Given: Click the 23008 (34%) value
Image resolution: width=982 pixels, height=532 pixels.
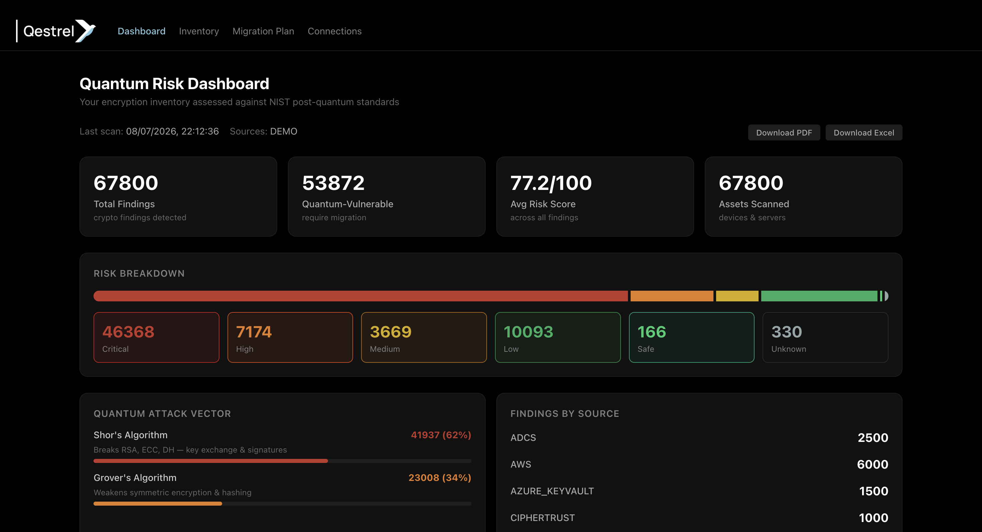Looking at the screenshot, I should [440, 478].
